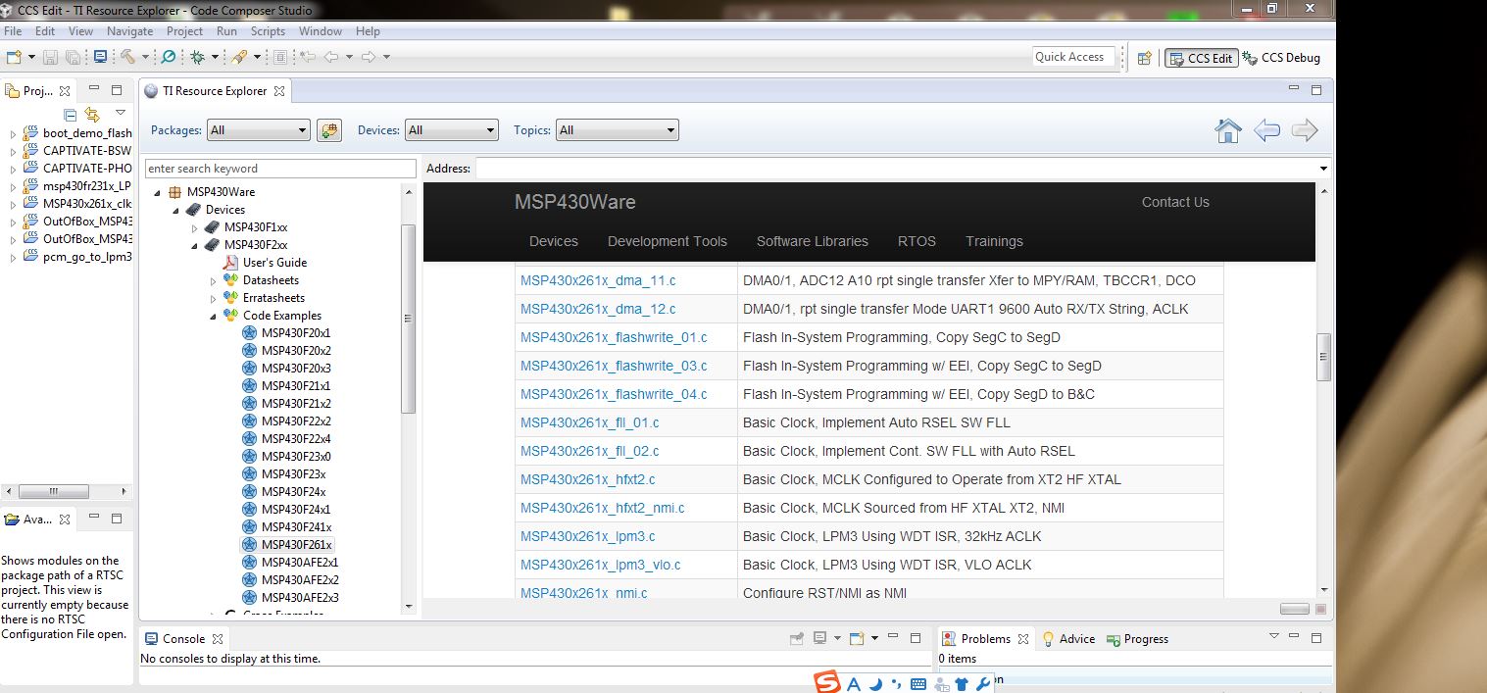Image resolution: width=1487 pixels, height=693 pixels.
Task: Click the wrench settings icon in IME bar
Action: pyautogui.click(x=983, y=684)
